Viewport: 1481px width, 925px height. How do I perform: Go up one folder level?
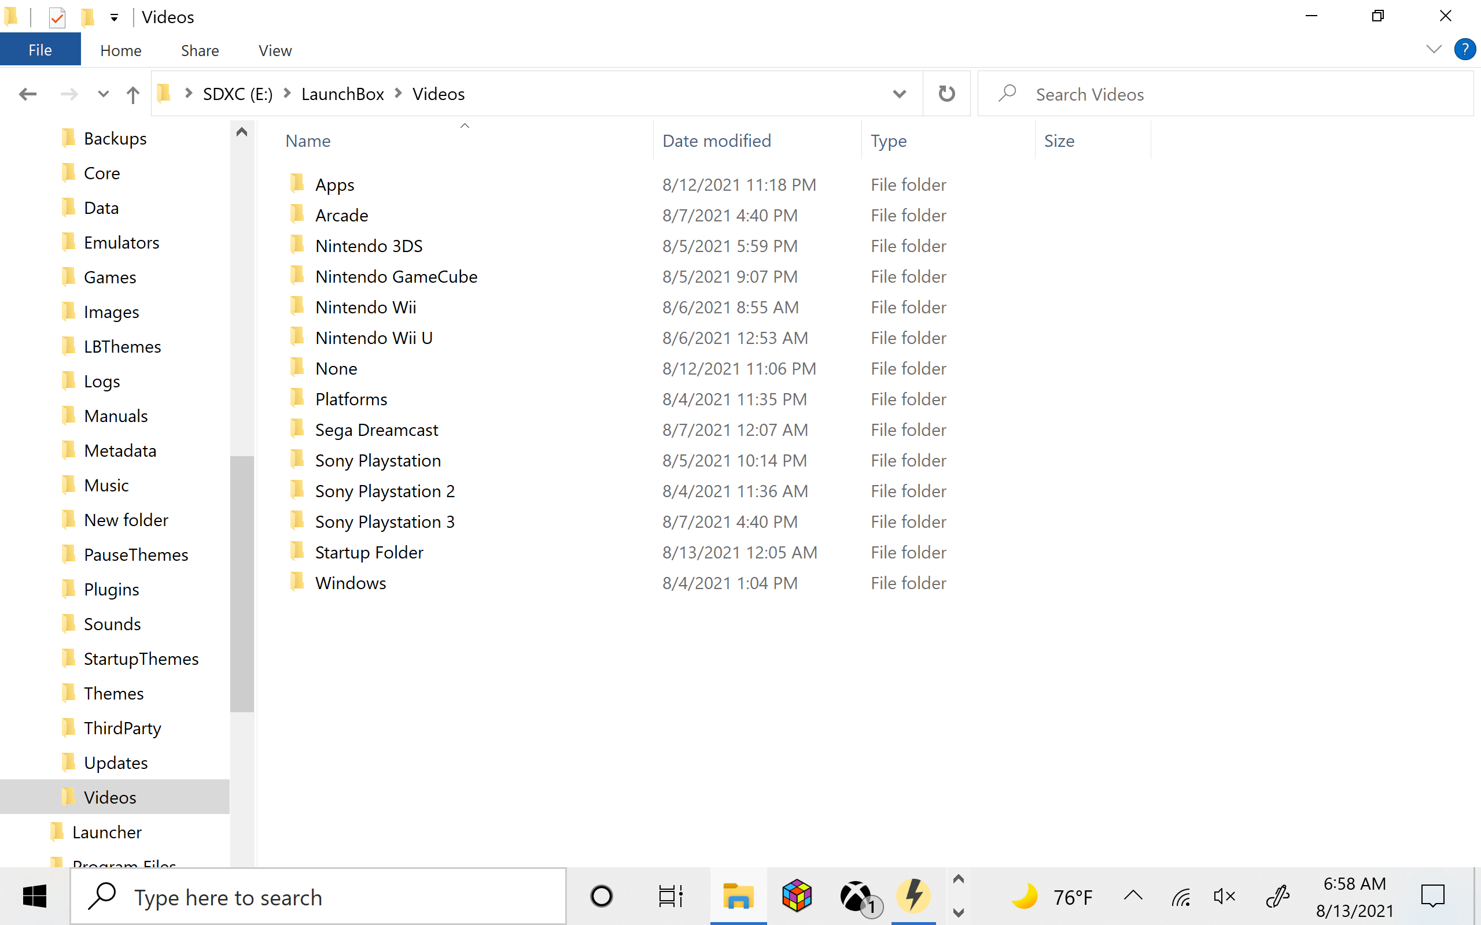[133, 94]
